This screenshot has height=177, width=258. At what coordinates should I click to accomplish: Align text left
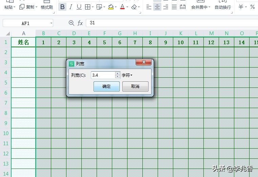(148, 7)
